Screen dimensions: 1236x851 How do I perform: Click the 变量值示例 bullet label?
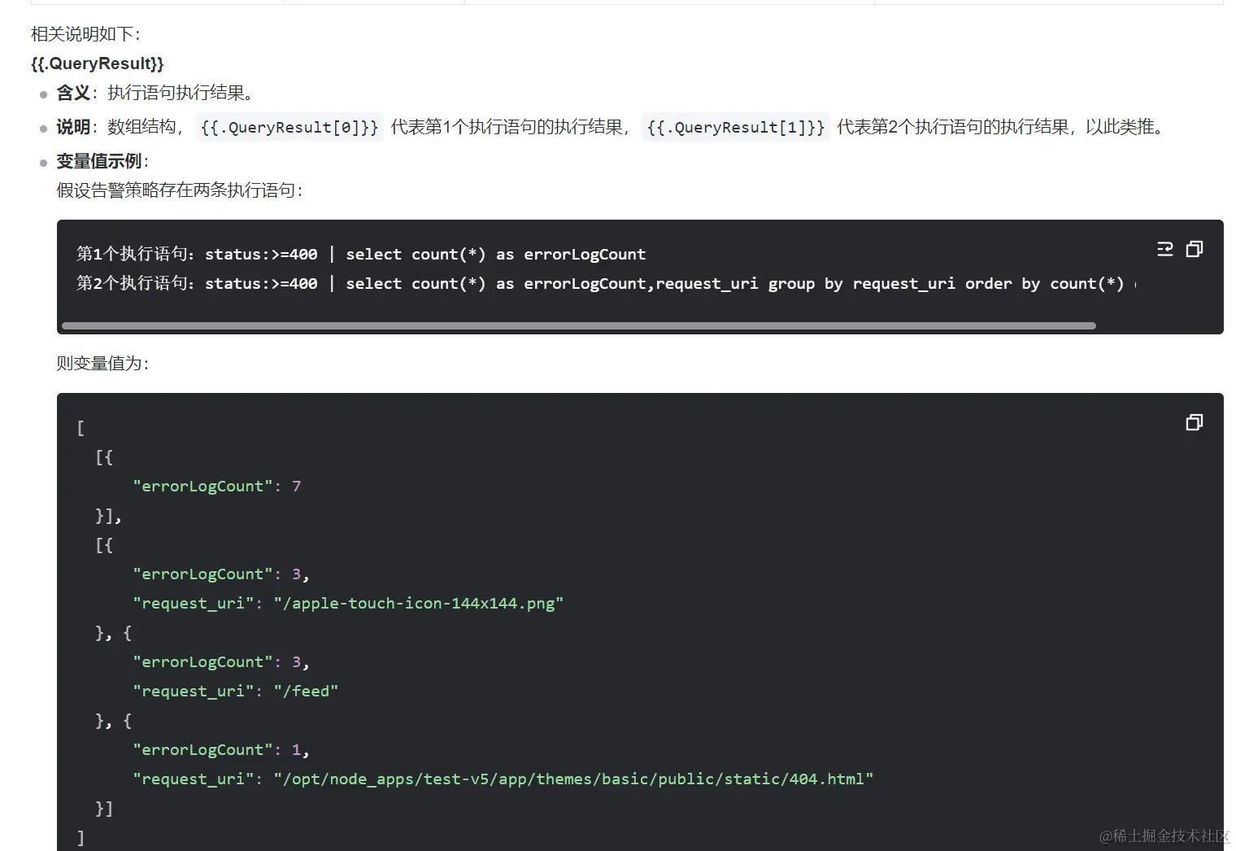coord(99,161)
